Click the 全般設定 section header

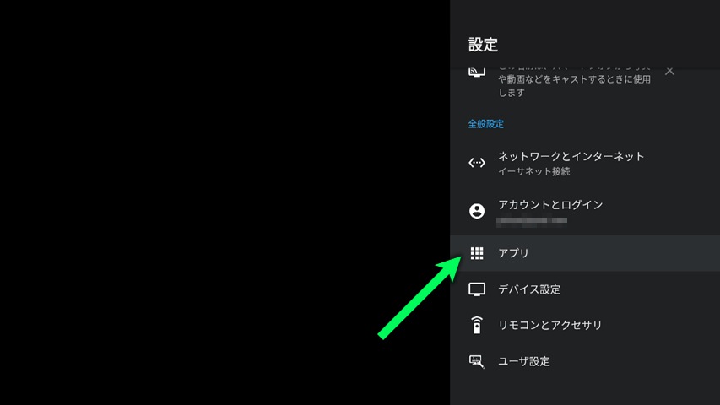coord(486,124)
